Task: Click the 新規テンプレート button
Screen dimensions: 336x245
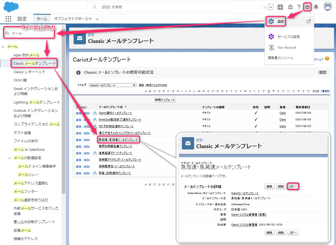Action: pos(165,100)
